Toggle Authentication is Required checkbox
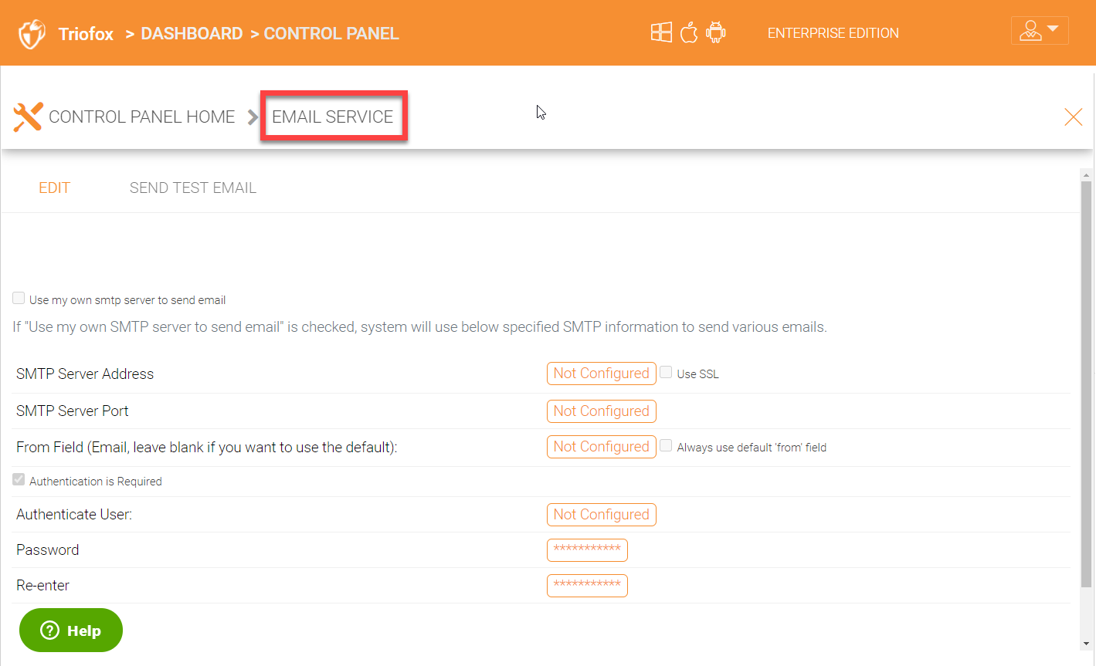Image resolution: width=1096 pixels, height=666 pixels. pyautogui.click(x=19, y=480)
